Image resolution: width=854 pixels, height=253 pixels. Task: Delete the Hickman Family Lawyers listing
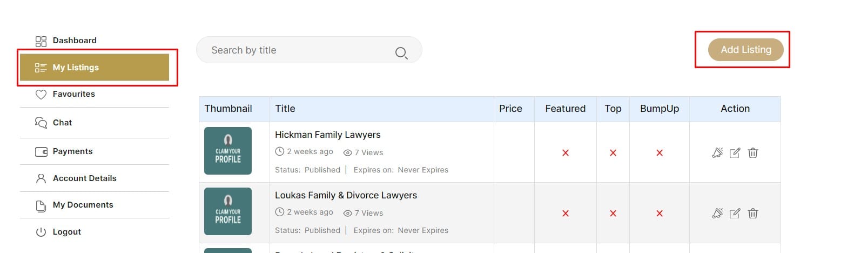point(753,153)
